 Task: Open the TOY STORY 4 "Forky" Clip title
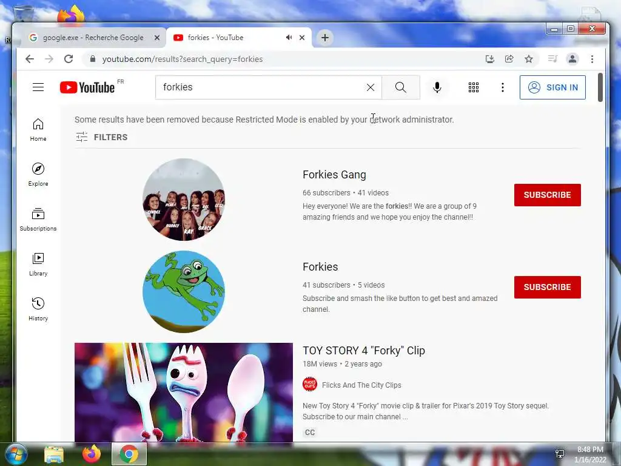coord(364,351)
